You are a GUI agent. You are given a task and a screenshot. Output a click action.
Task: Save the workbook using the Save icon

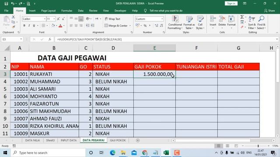(x=6, y=3)
